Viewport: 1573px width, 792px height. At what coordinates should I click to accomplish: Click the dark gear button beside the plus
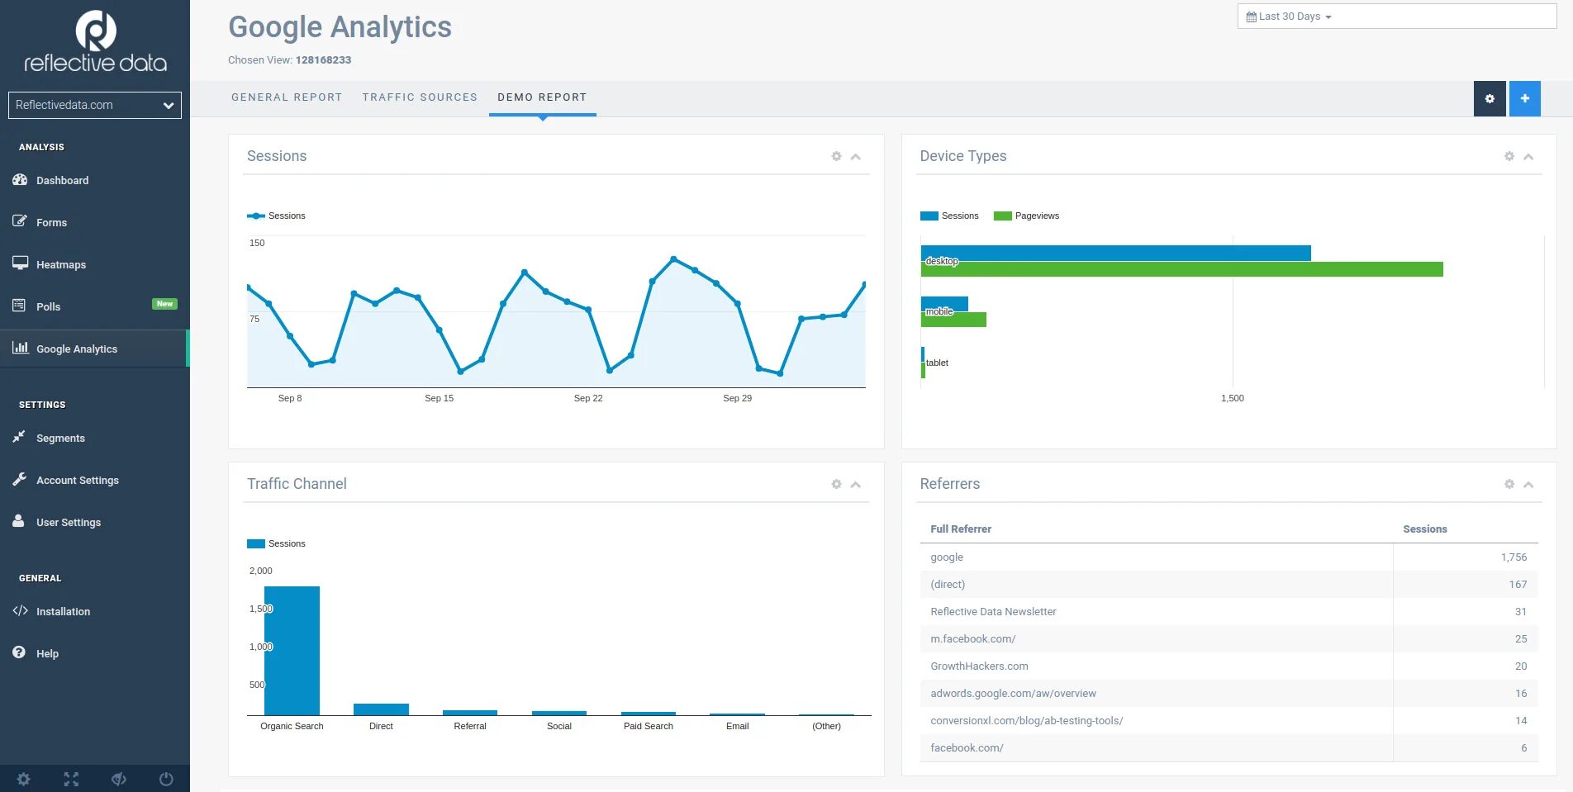(1490, 98)
